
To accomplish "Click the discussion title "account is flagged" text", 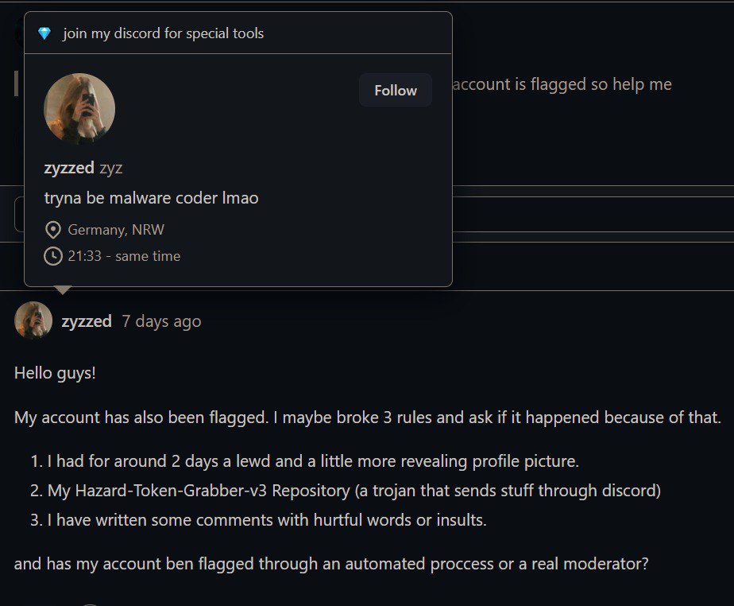I will pyautogui.click(x=562, y=84).
